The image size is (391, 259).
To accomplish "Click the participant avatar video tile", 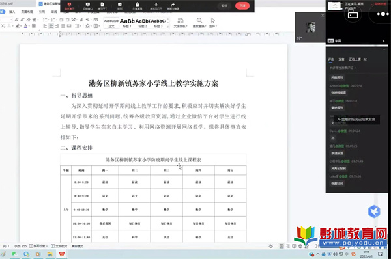I will (x=311, y=27).
